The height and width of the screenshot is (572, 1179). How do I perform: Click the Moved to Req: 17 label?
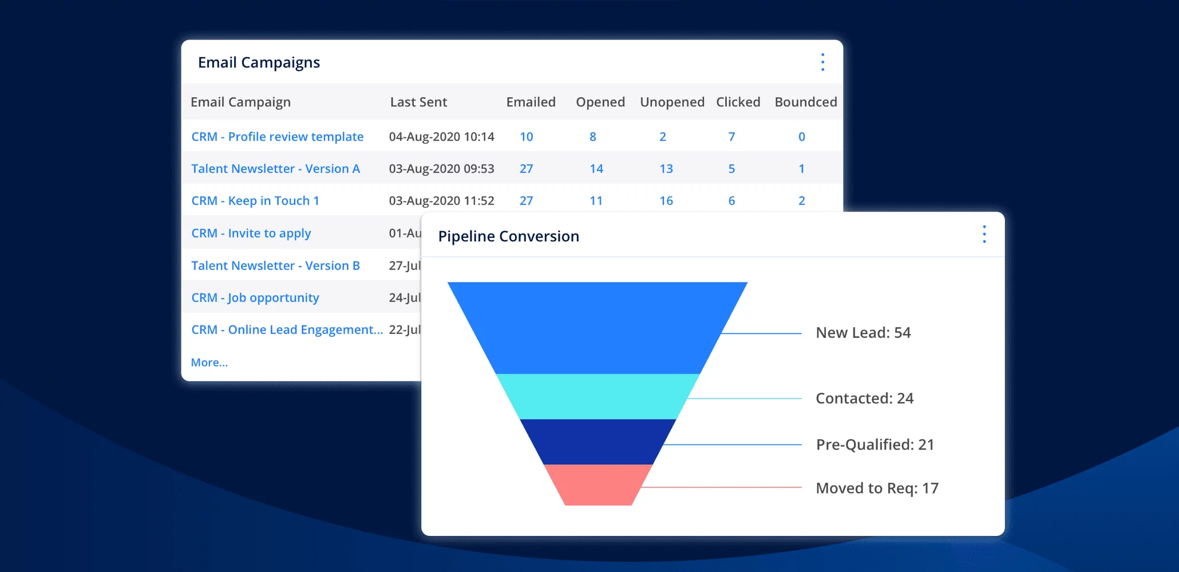click(x=877, y=487)
